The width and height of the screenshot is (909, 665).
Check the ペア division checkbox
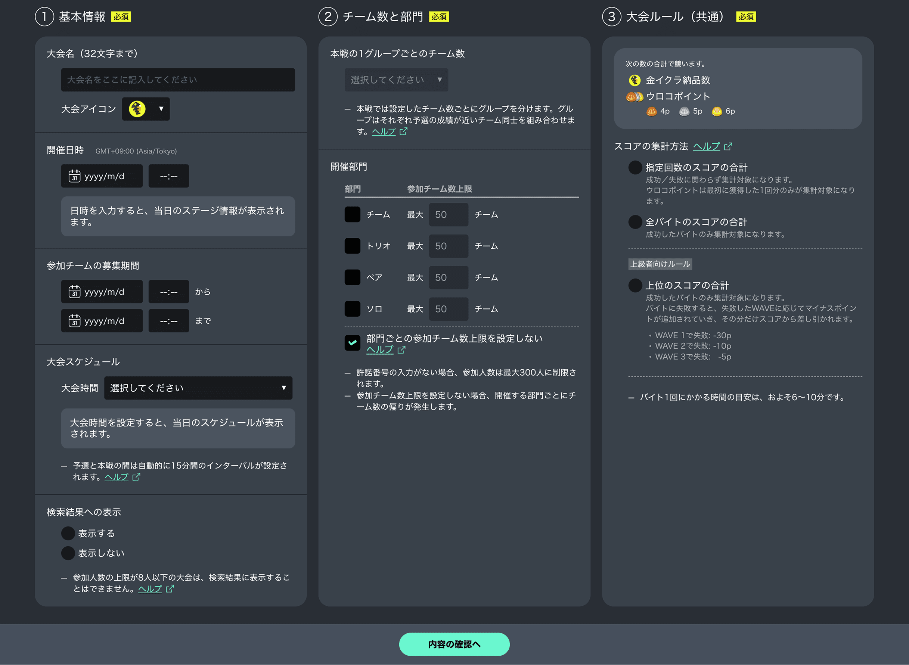[352, 277]
